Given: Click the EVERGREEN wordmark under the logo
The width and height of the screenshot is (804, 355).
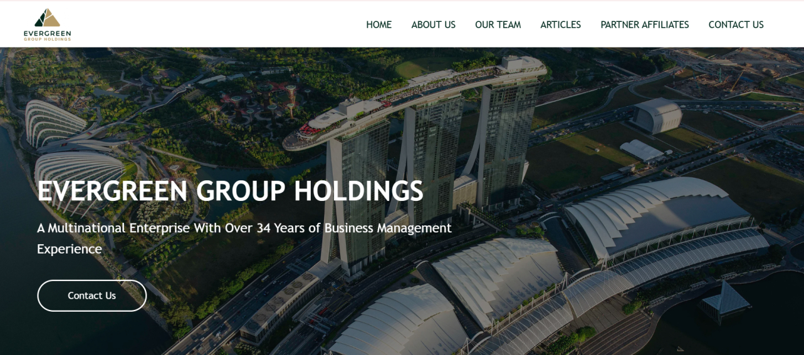Looking at the screenshot, I should pyautogui.click(x=47, y=33).
